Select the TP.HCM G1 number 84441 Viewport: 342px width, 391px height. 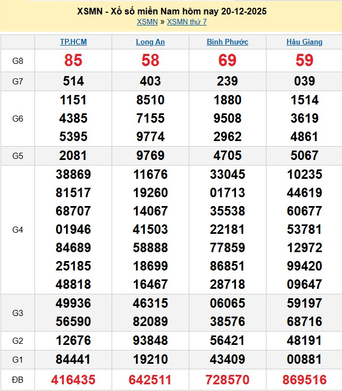coord(73,359)
